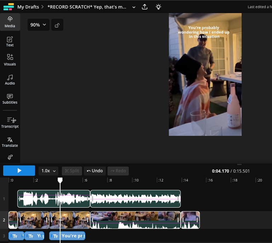Select the last video clip thumbnail

click(190, 220)
